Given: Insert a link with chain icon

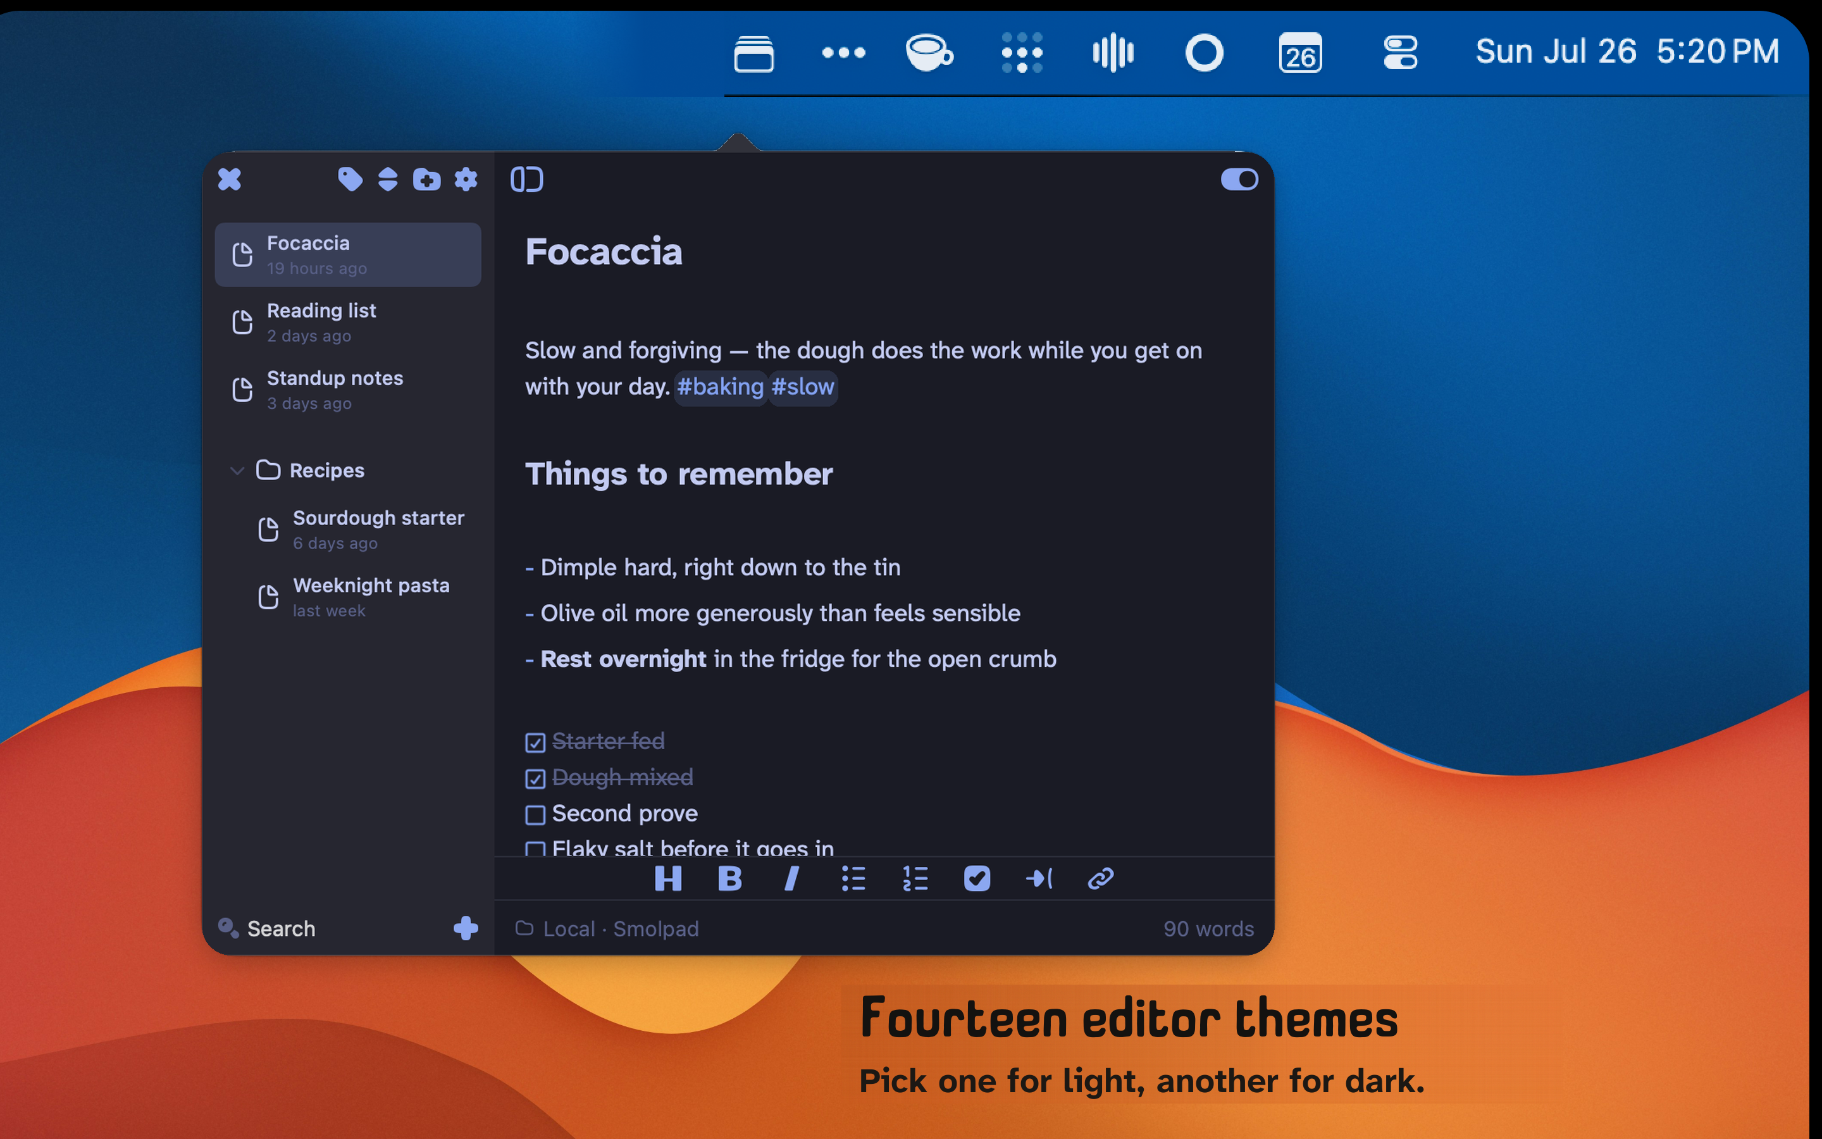Looking at the screenshot, I should click(1101, 878).
